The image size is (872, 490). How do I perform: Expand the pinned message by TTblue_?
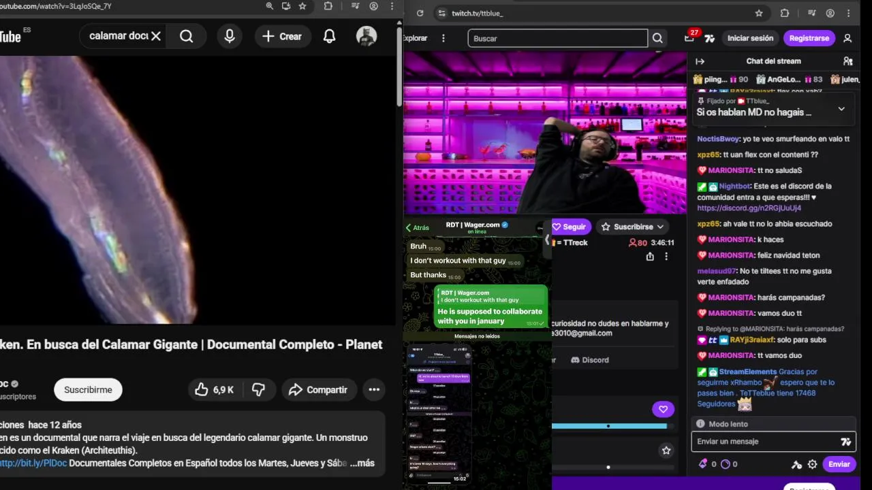(x=841, y=109)
